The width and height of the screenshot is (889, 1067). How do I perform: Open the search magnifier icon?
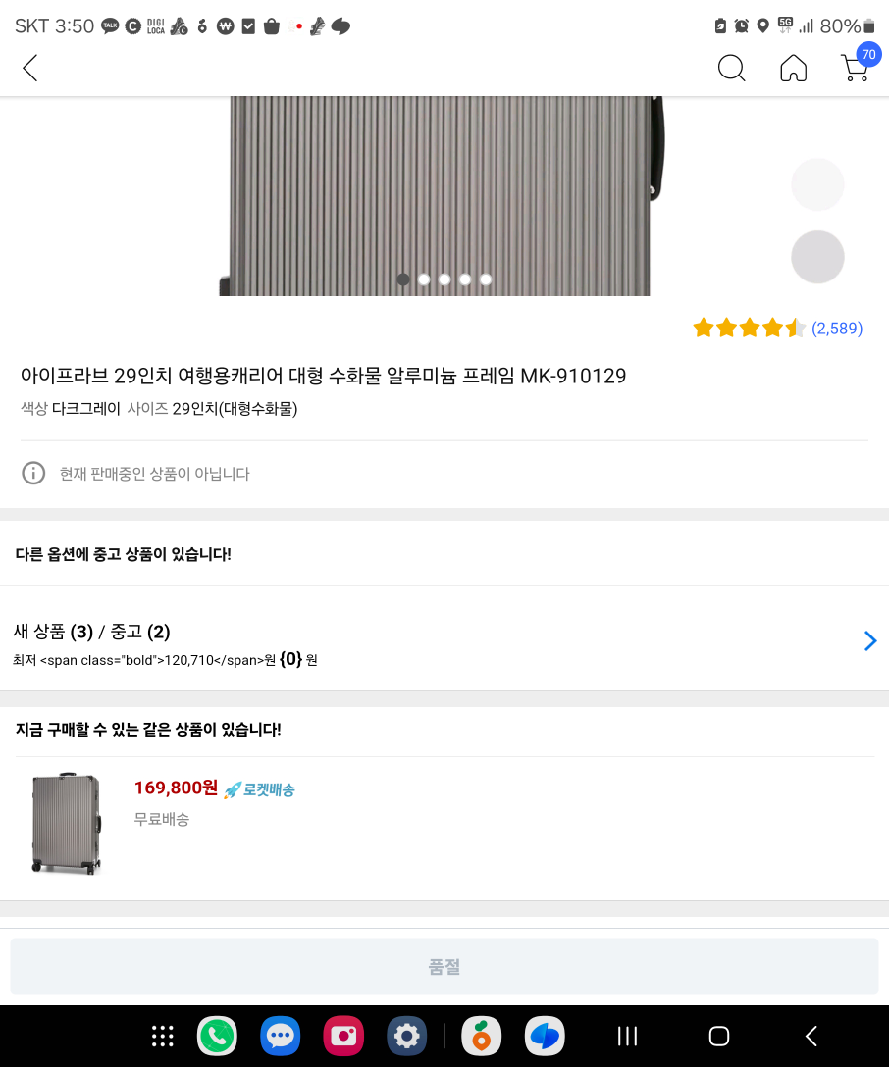(x=731, y=68)
